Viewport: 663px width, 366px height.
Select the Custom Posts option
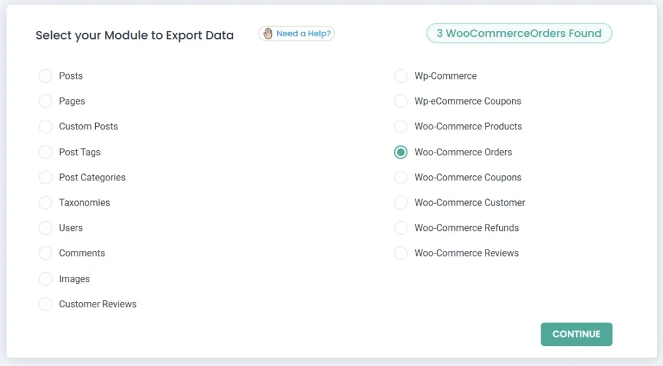[x=45, y=127]
